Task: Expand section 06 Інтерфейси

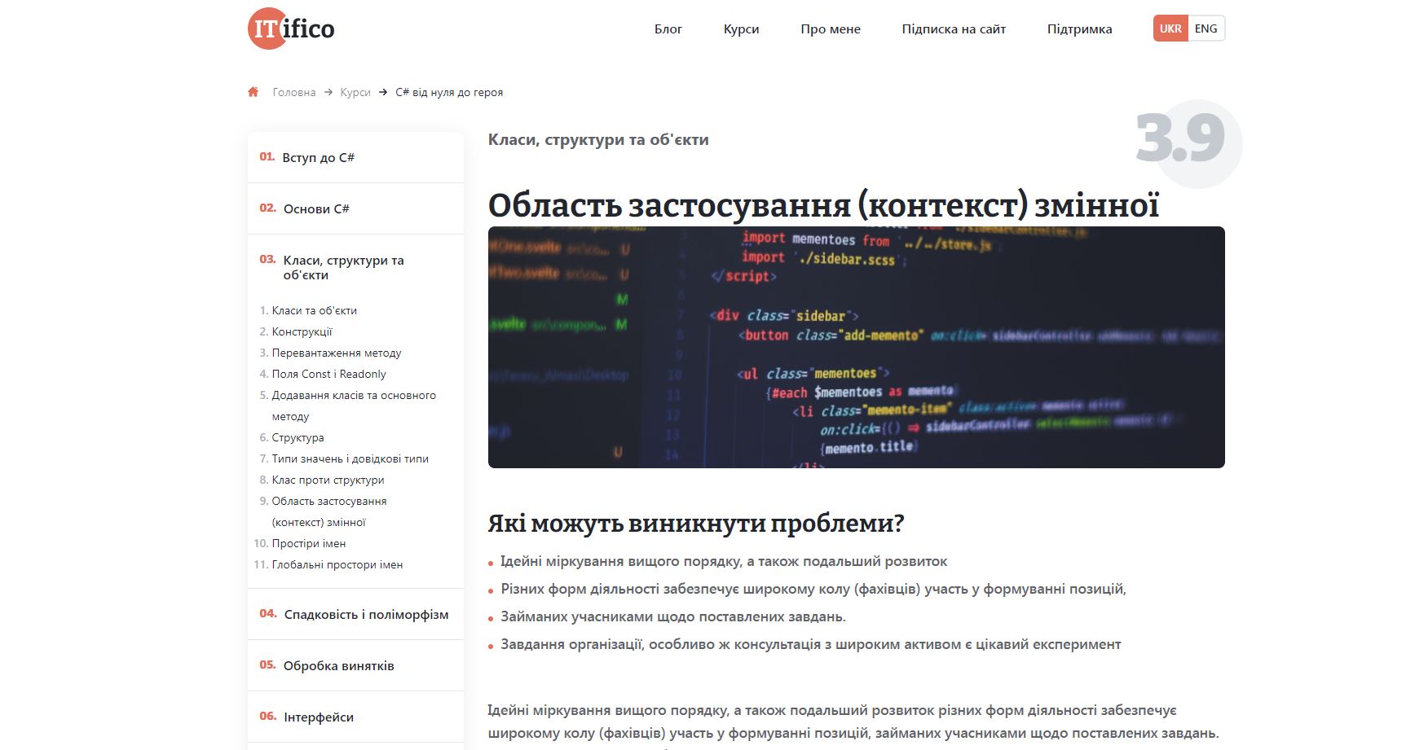Action: pyautogui.click(x=355, y=717)
